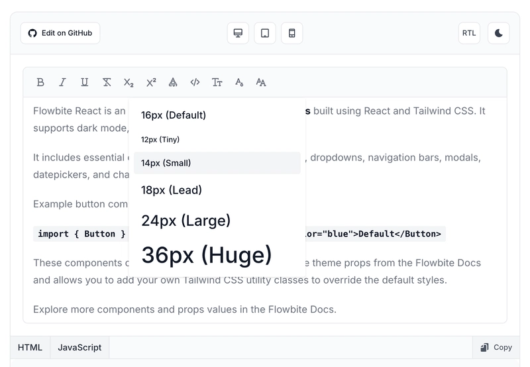This screenshot has width=530, height=367.
Task: Apply superscript formatting
Action: click(x=151, y=82)
